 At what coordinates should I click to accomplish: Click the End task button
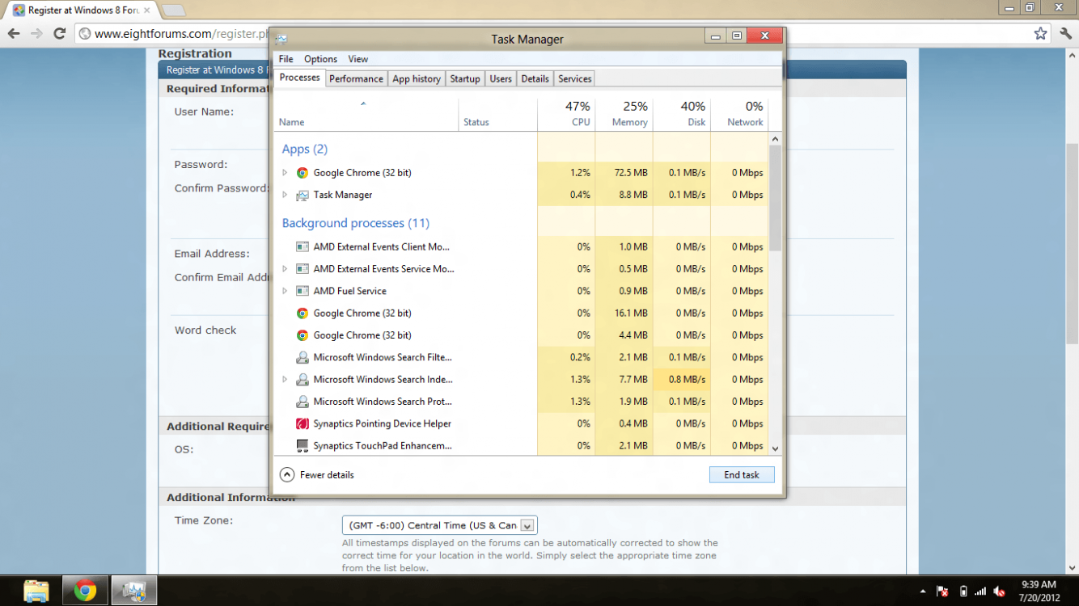pos(742,475)
